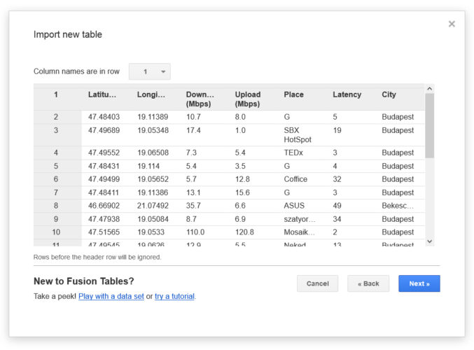474x350 pixels.
Task: Click row number 10 cell
Action: (x=56, y=232)
